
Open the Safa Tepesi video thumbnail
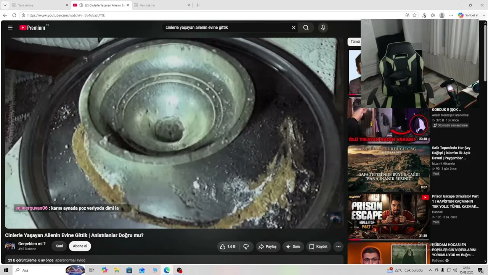[x=388, y=168]
